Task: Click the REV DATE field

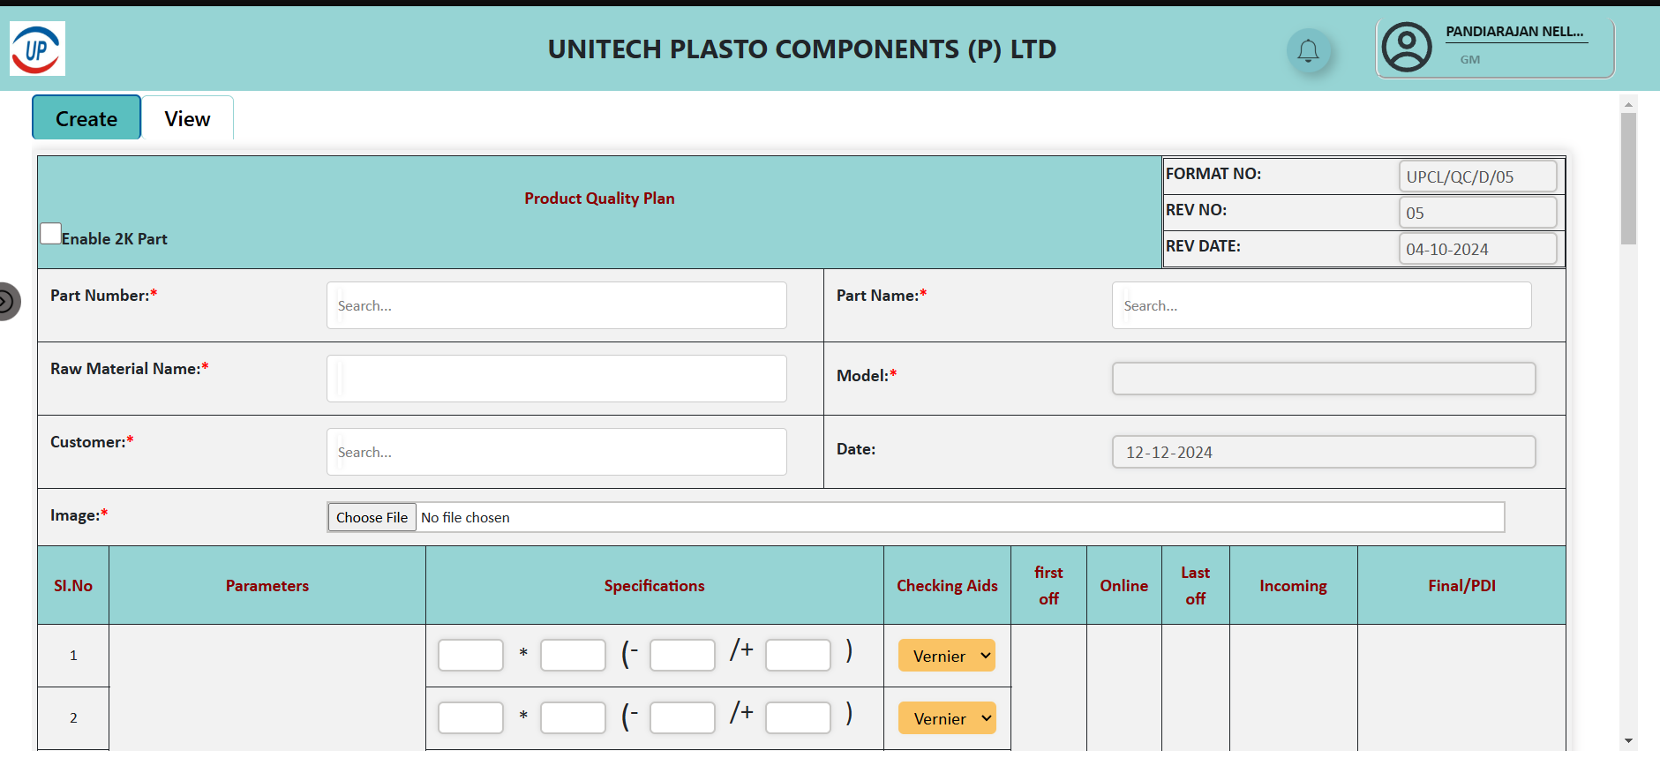Action: pyautogui.click(x=1478, y=249)
